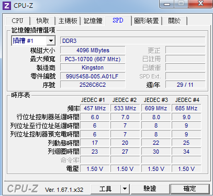Viewport: 213px width, 196px height.
Task: Select the 20 value in 列動態時間 row
Action: click(125, 143)
